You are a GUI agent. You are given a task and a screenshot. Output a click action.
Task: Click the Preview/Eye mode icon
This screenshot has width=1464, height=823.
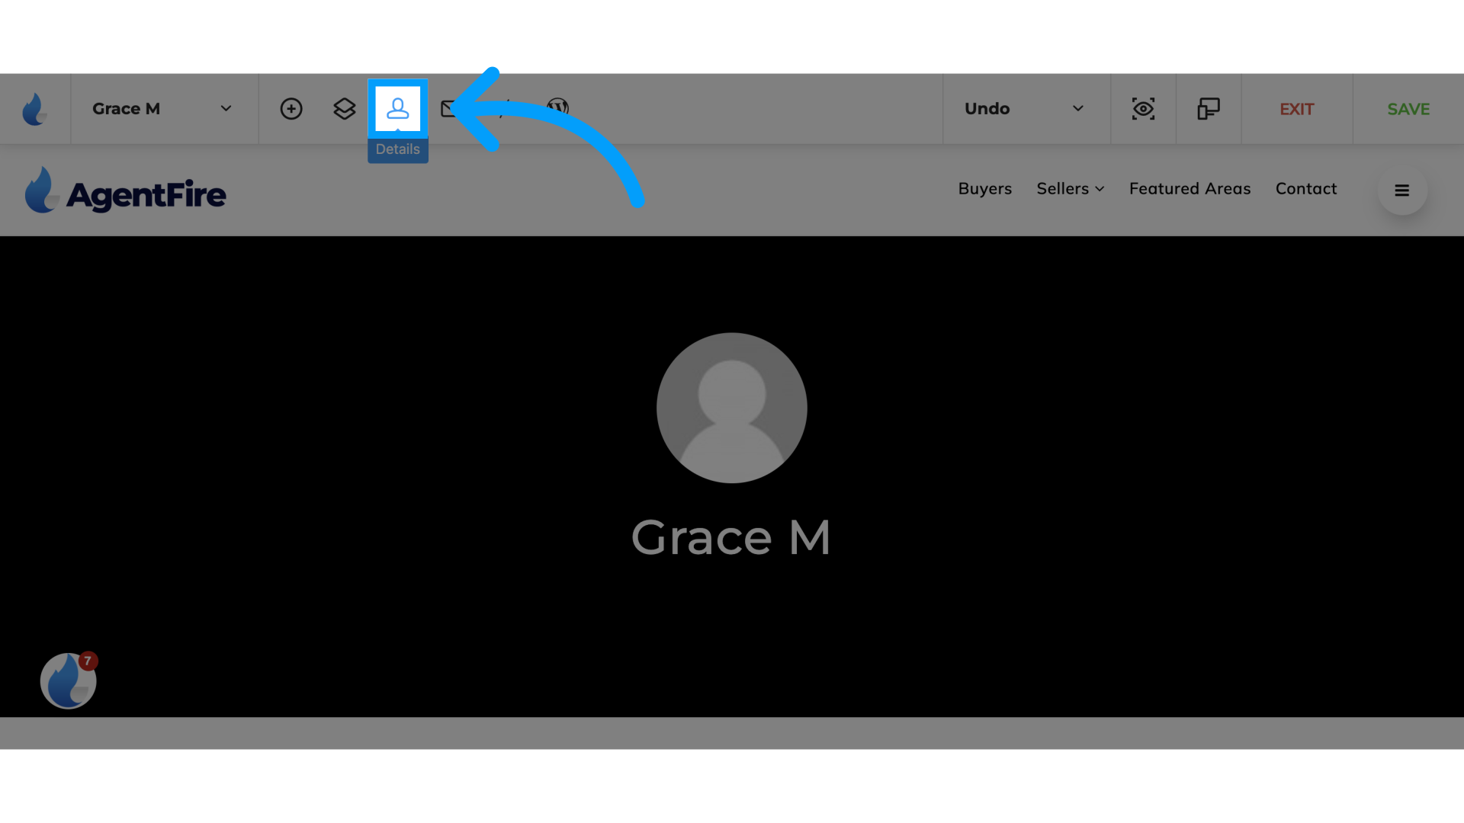point(1143,107)
